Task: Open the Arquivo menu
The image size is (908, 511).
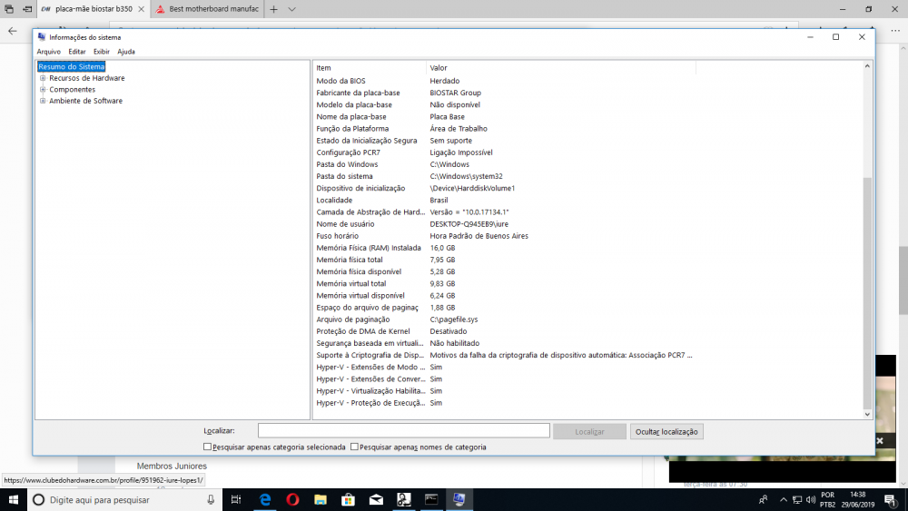Action: point(48,52)
